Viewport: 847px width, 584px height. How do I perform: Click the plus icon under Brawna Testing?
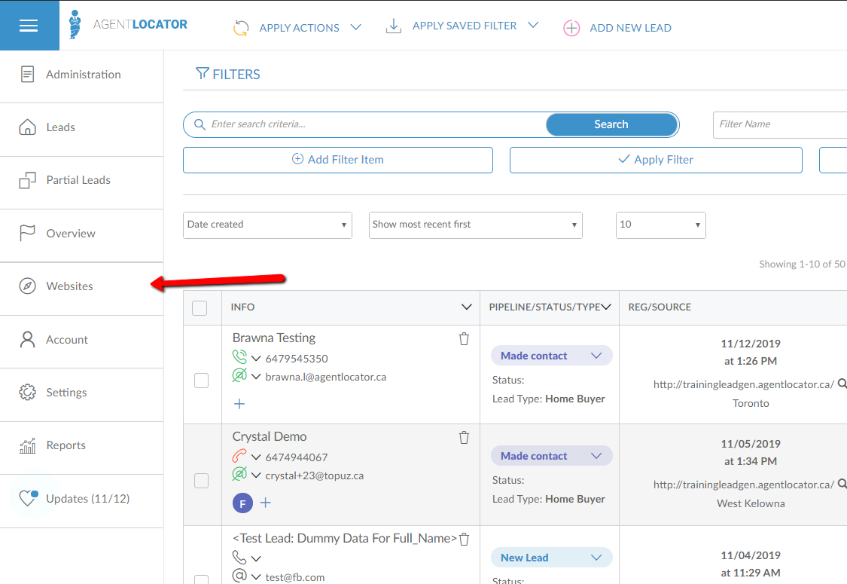pos(239,404)
